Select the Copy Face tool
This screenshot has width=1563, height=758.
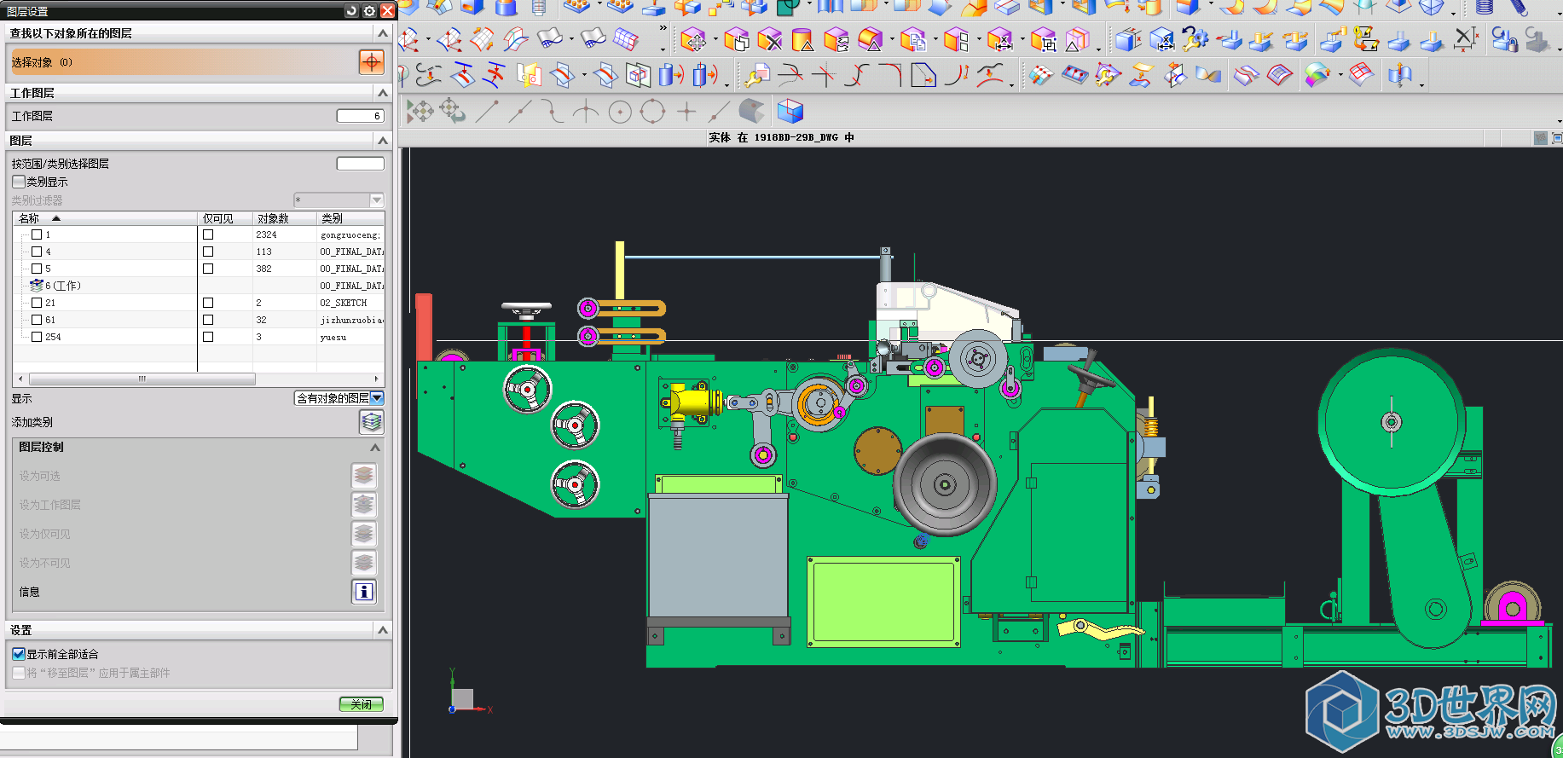tap(913, 40)
